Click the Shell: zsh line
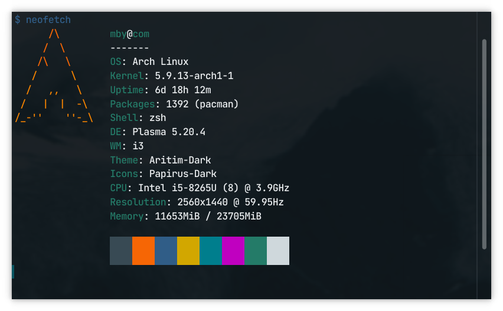Viewport: 503px width, 311px height. tap(138, 117)
